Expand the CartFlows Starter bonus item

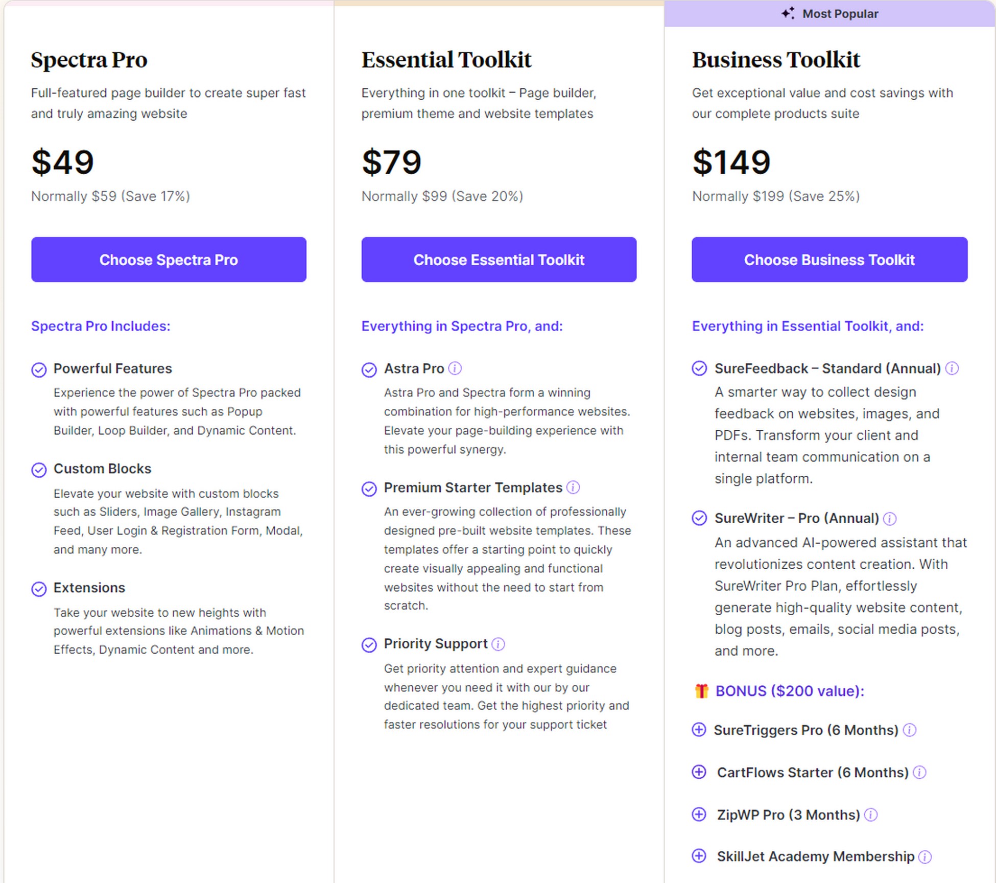pyautogui.click(x=699, y=773)
